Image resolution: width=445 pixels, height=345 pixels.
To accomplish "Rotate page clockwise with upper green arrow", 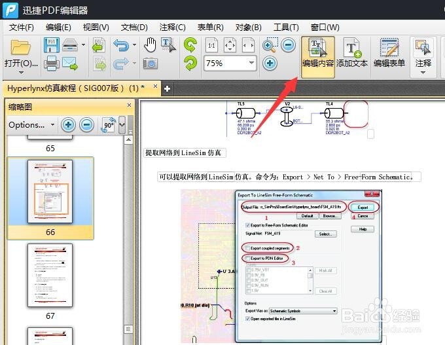I will click(x=190, y=45).
